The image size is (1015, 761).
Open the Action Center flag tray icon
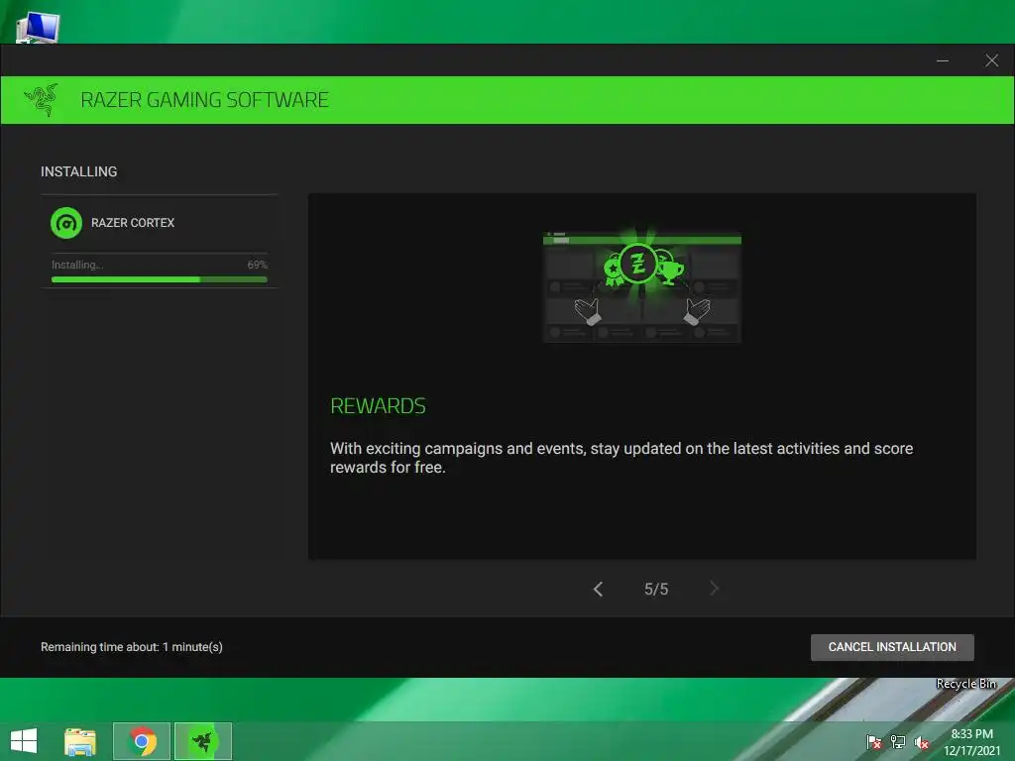874,742
